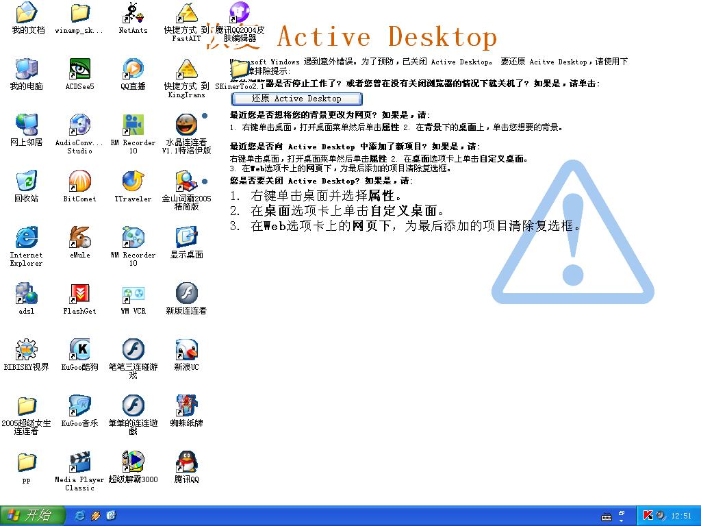Viewport: 701px width, 526px height.
Task: Click the BIBISKY视界 icon
Action: tap(27, 349)
